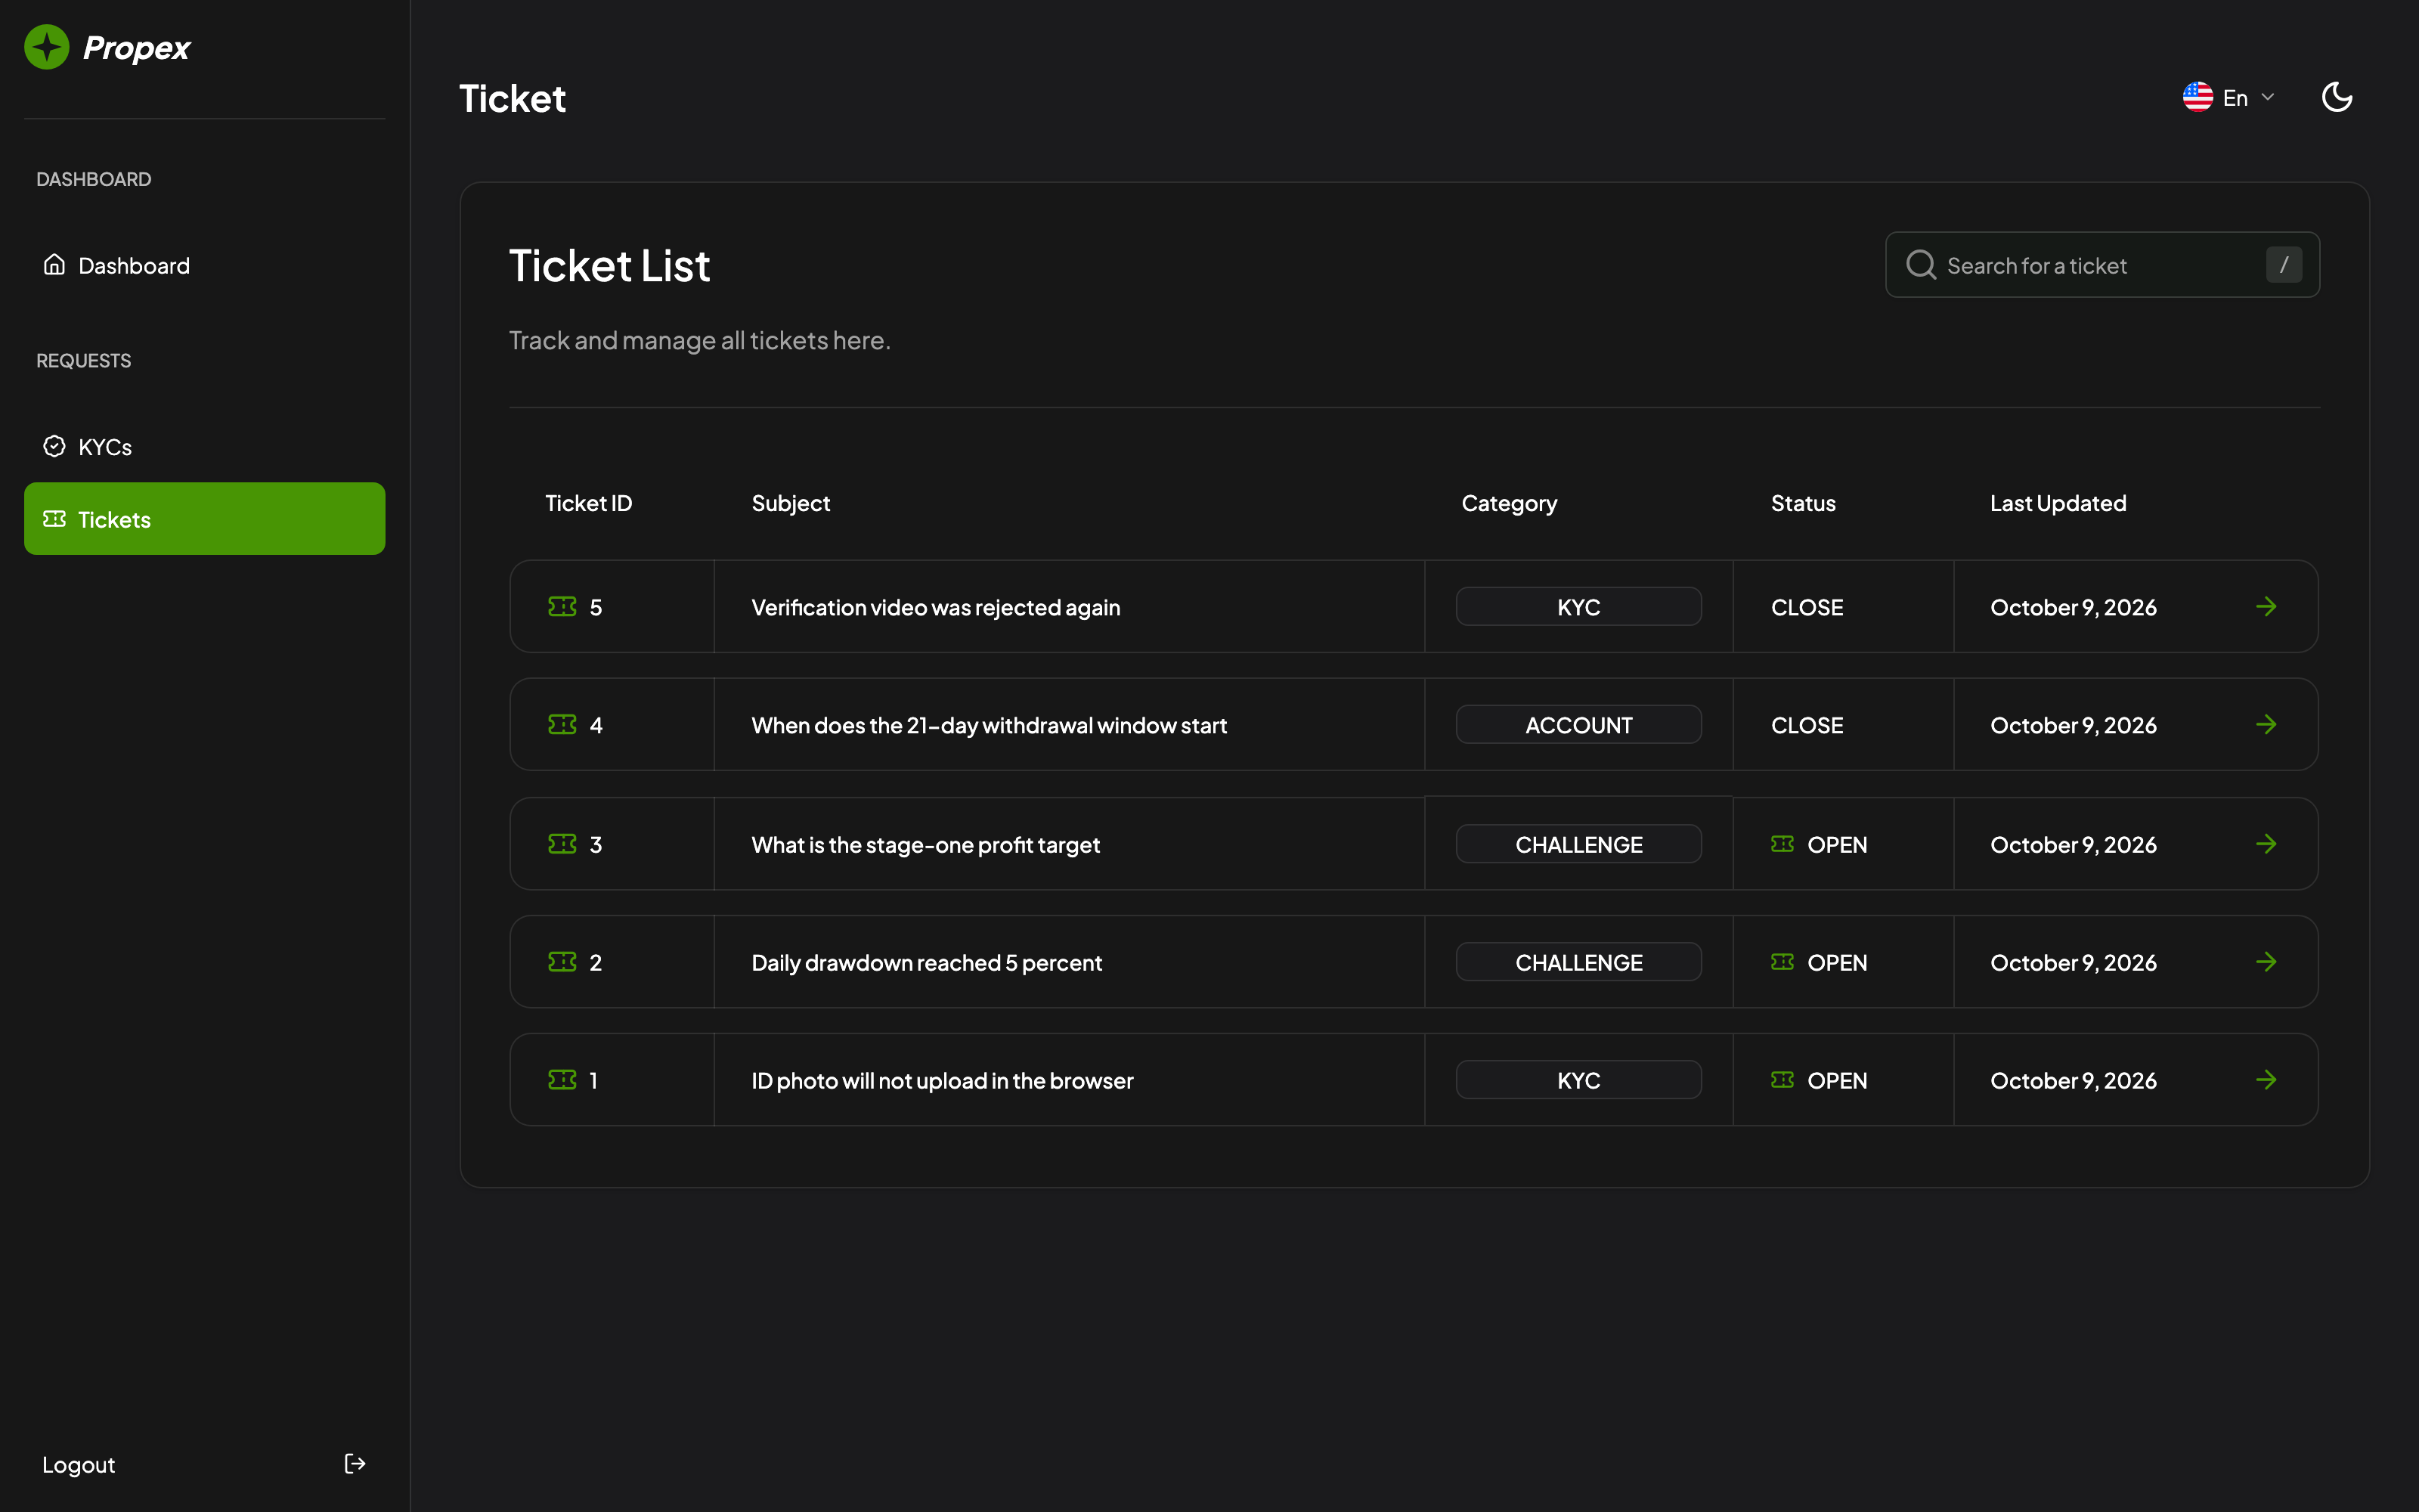Open ticket 5 using its arrow icon
The width and height of the screenshot is (2419, 1512).
2266,607
